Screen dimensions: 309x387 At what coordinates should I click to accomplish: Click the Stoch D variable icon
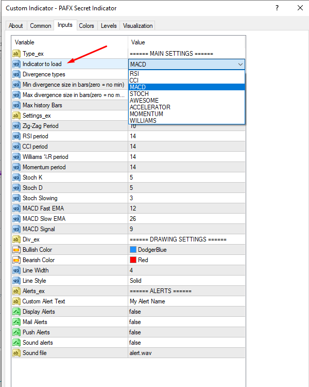[16, 188]
